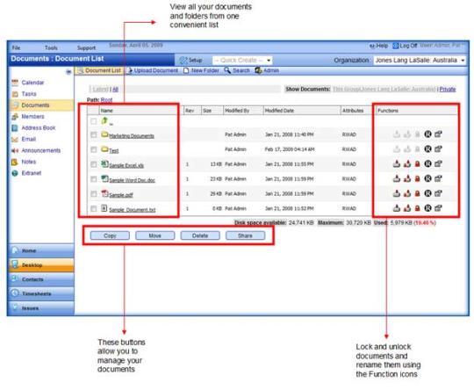
Task: Rename Sample Word Doc.doc with R icon
Action: click(427, 178)
